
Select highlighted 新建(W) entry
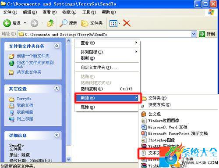pyautogui.click(x=107, y=98)
